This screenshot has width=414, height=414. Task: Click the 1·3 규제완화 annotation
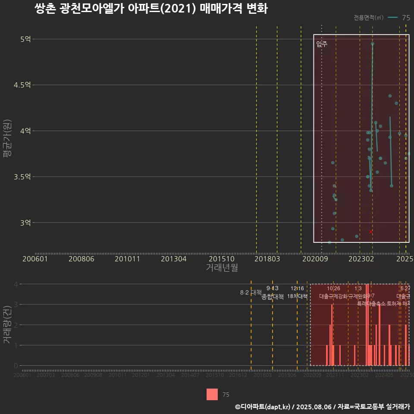coord(358,292)
